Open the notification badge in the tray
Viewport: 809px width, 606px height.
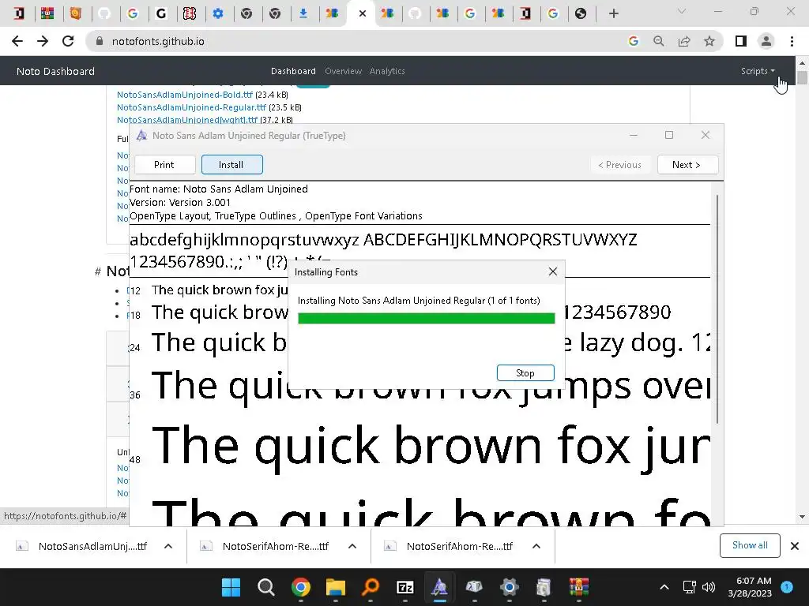click(787, 586)
